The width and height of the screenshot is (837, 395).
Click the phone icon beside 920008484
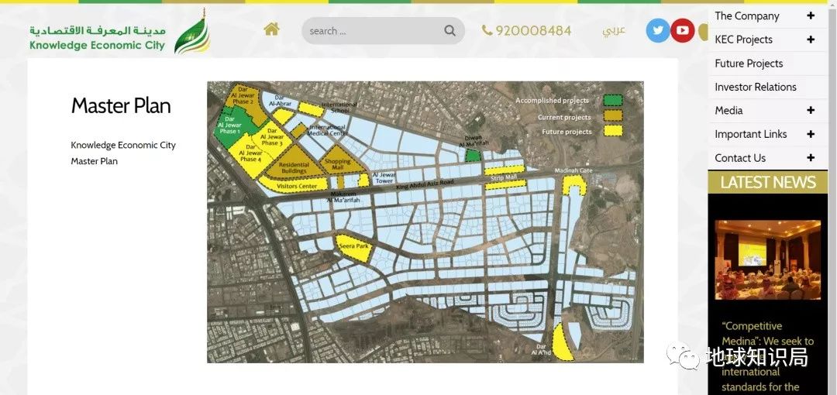pyautogui.click(x=487, y=30)
